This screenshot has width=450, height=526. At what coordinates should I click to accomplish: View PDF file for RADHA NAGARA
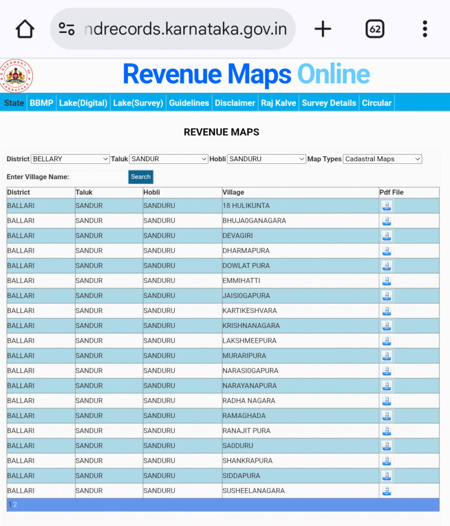click(x=387, y=401)
